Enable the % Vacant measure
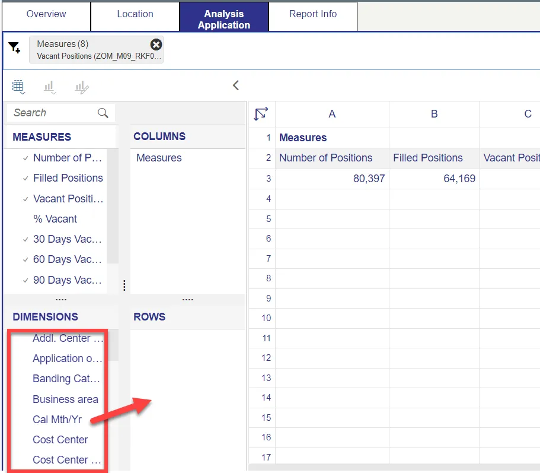 pyautogui.click(x=55, y=219)
